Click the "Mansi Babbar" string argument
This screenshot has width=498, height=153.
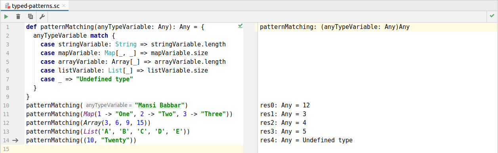click(160, 105)
